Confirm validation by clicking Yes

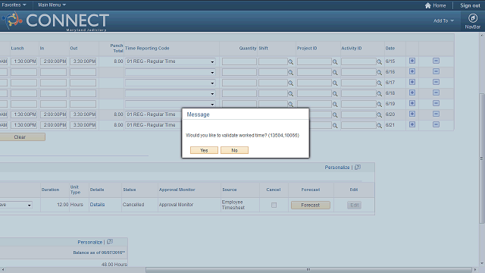[x=204, y=150]
